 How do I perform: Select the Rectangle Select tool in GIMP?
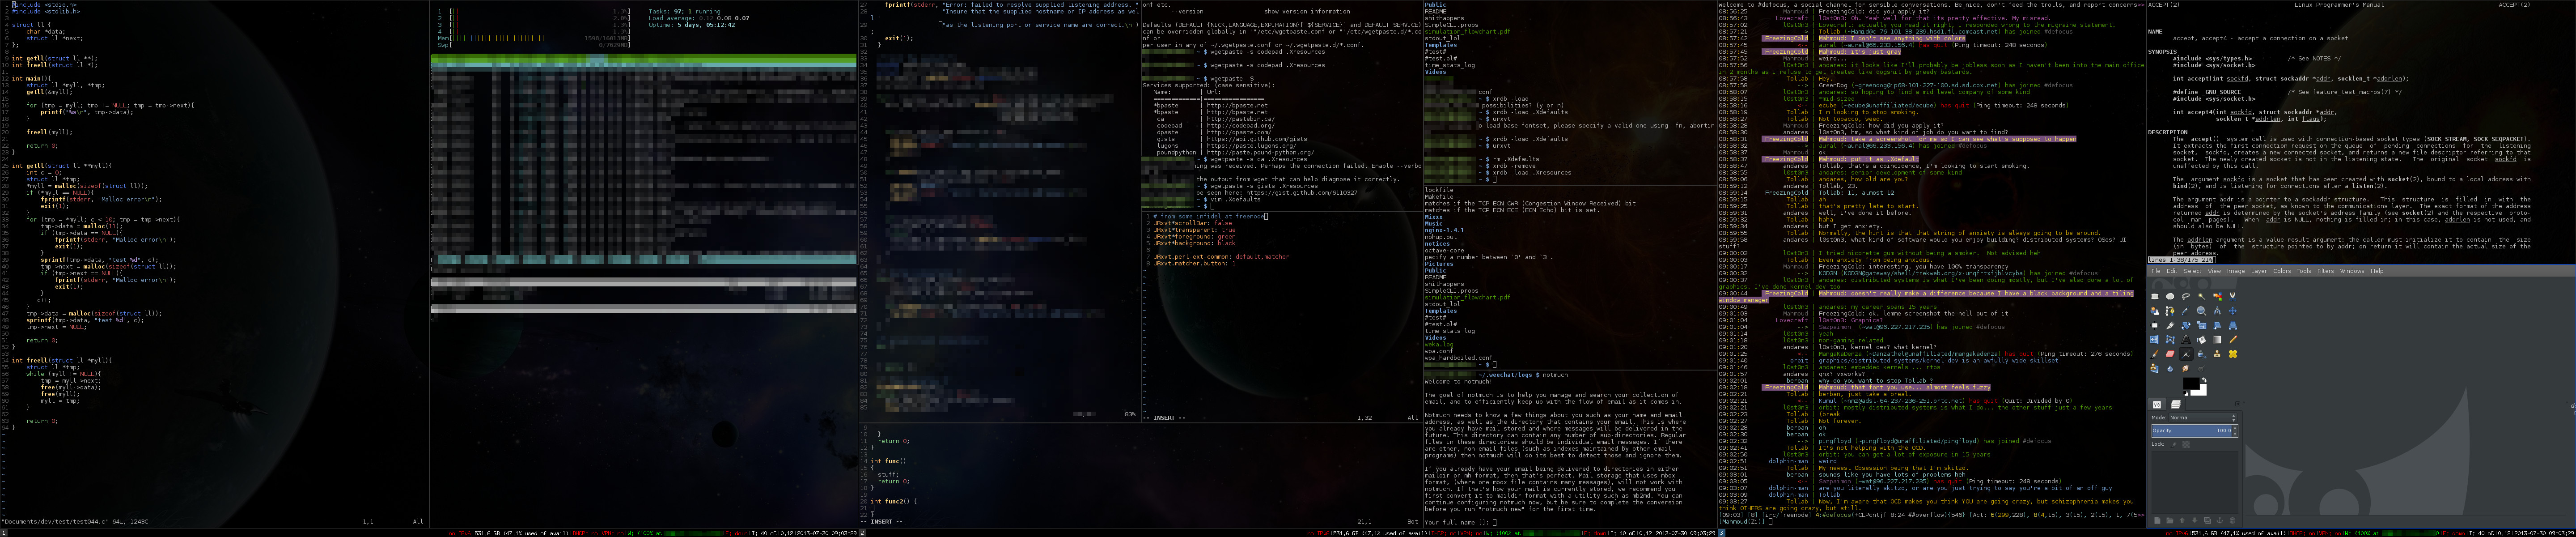pyautogui.click(x=2155, y=297)
